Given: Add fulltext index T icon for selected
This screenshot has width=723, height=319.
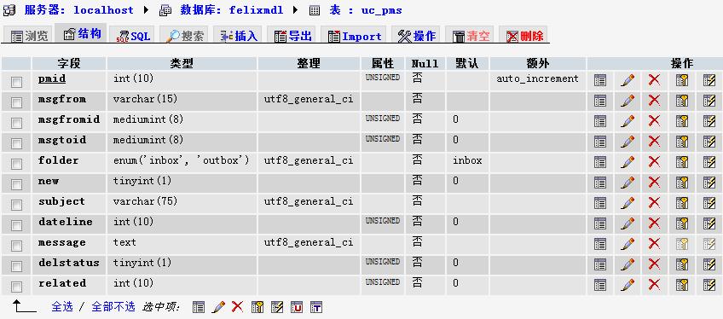Looking at the screenshot, I should coord(315,307).
